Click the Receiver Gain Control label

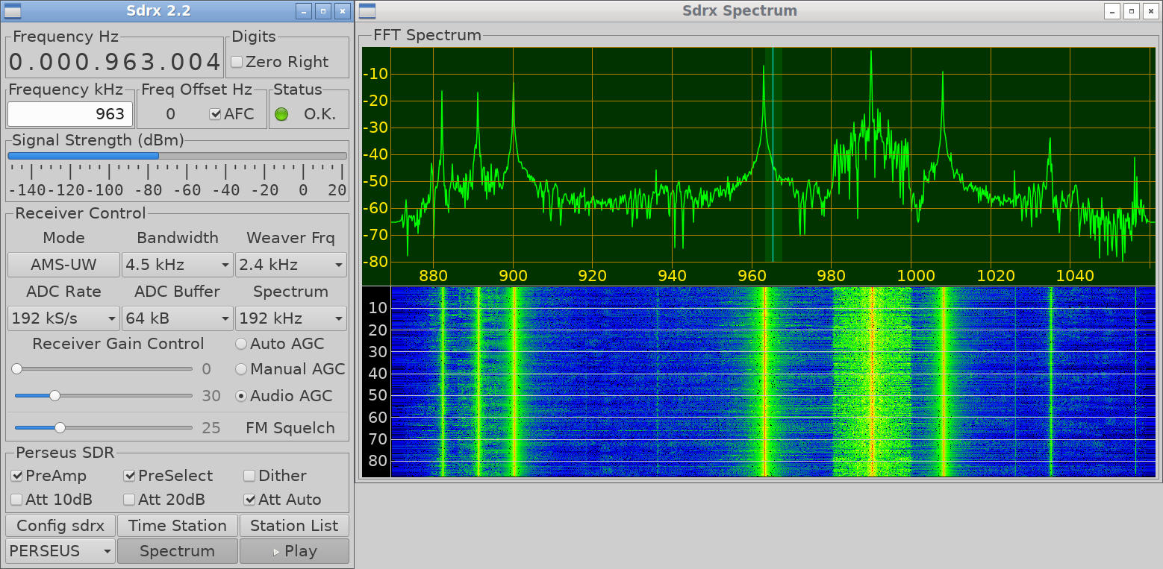click(118, 344)
